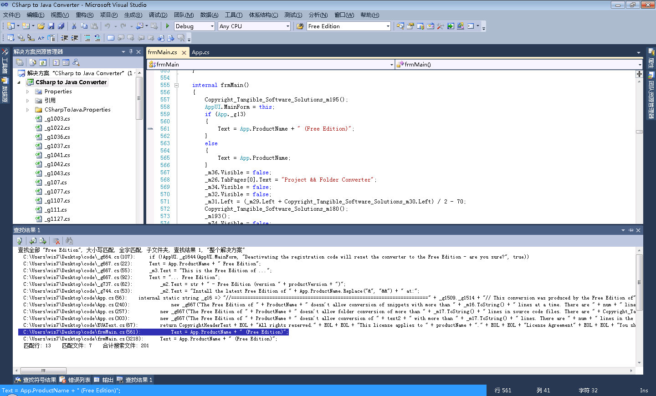
Task: Click the Copy toolbar icon
Action: coord(84,26)
